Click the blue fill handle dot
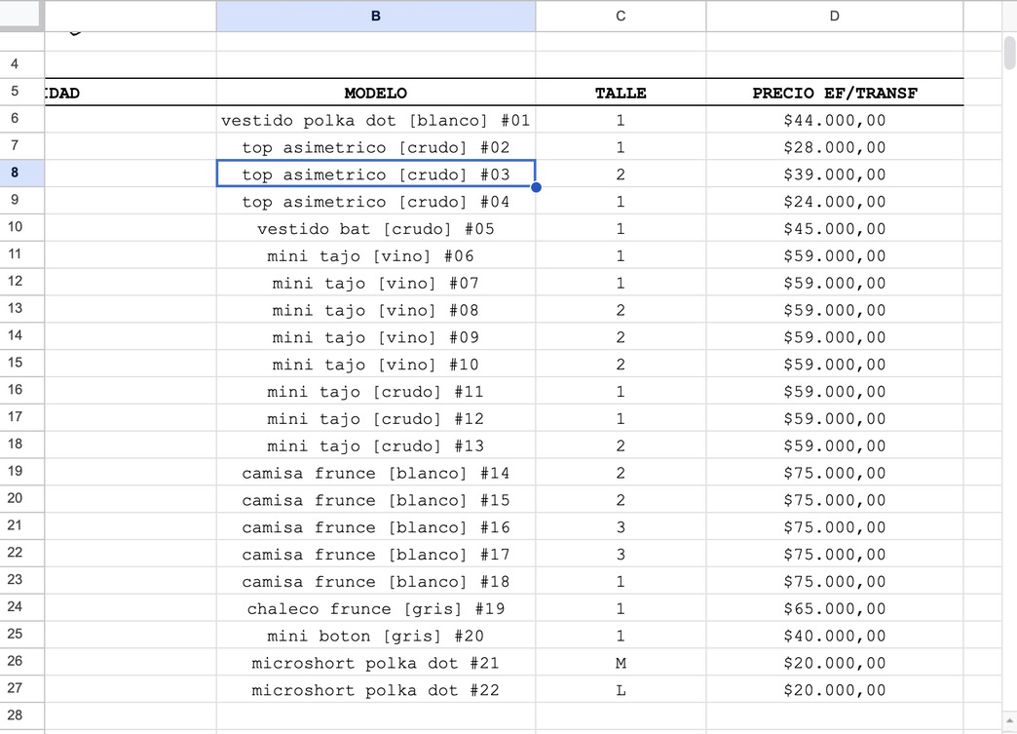The height and width of the screenshot is (734, 1017). coord(536,187)
